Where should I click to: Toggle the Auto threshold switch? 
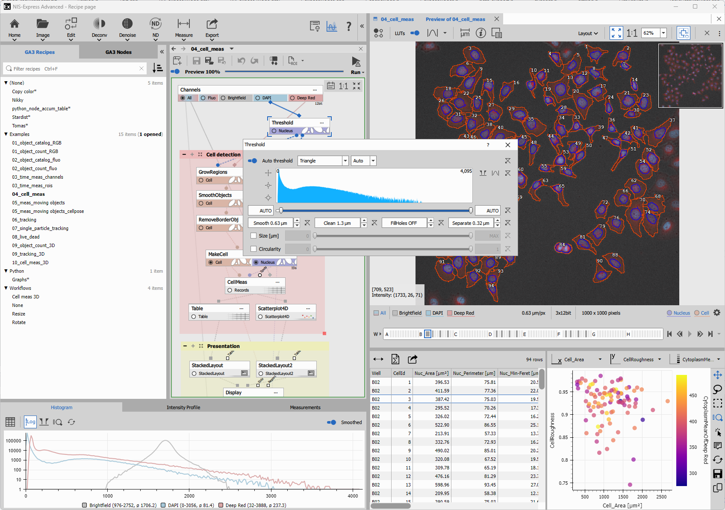[253, 161]
